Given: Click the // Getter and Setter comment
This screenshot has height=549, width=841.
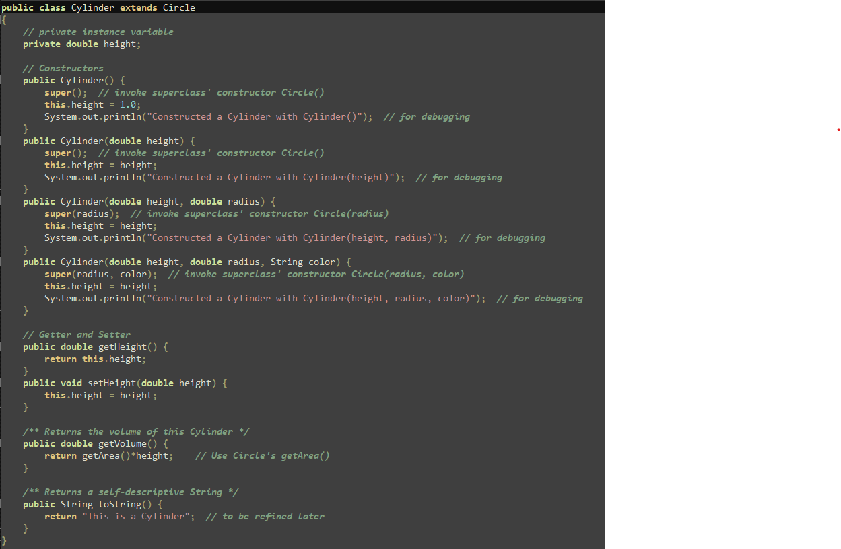Looking at the screenshot, I should [x=79, y=334].
